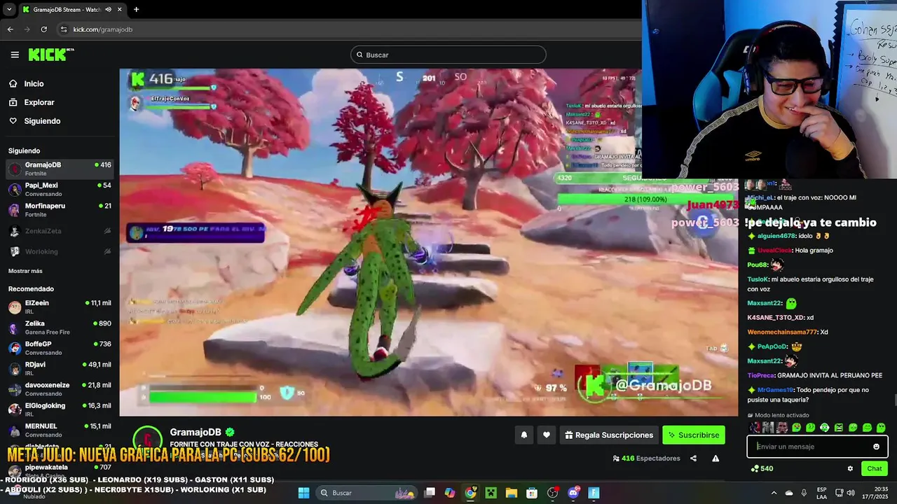Open File Explorer from taskbar

point(511,493)
